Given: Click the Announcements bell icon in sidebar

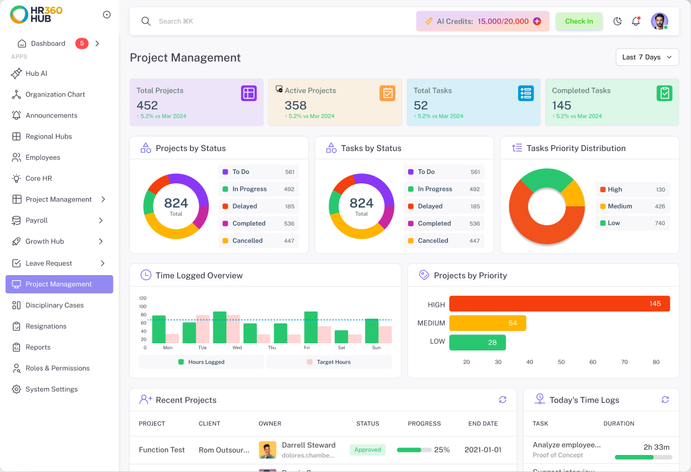Looking at the screenshot, I should coord(16,115).
